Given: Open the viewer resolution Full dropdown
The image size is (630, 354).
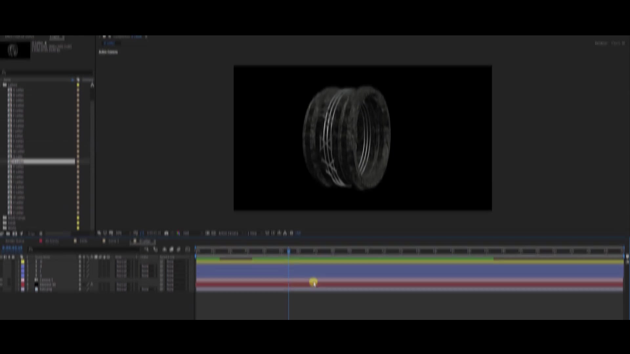Looking at the screenshot, I should tap(186, 233).
